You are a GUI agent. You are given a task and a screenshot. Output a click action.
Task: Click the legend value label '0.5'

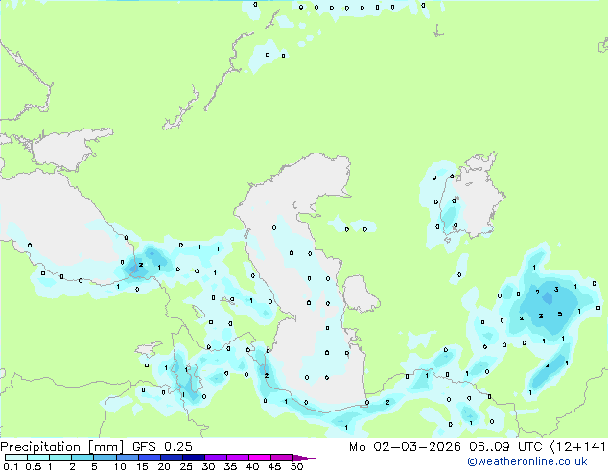(33, 466)
